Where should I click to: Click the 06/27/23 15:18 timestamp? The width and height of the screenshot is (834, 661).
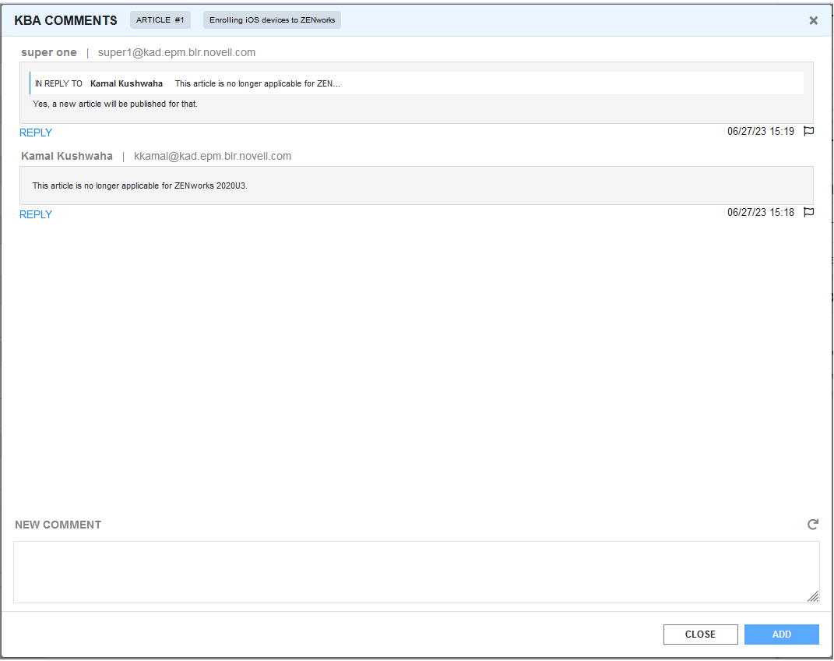761,212
